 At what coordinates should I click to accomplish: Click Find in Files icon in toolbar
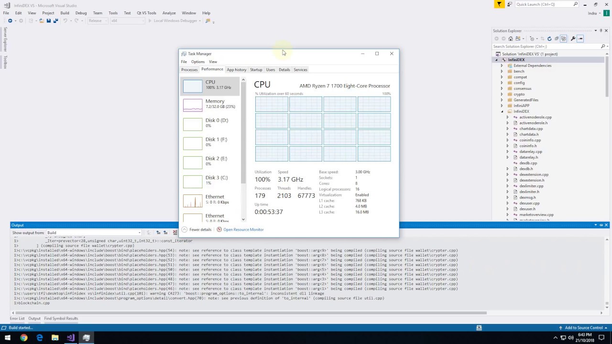tap(208, 21)
